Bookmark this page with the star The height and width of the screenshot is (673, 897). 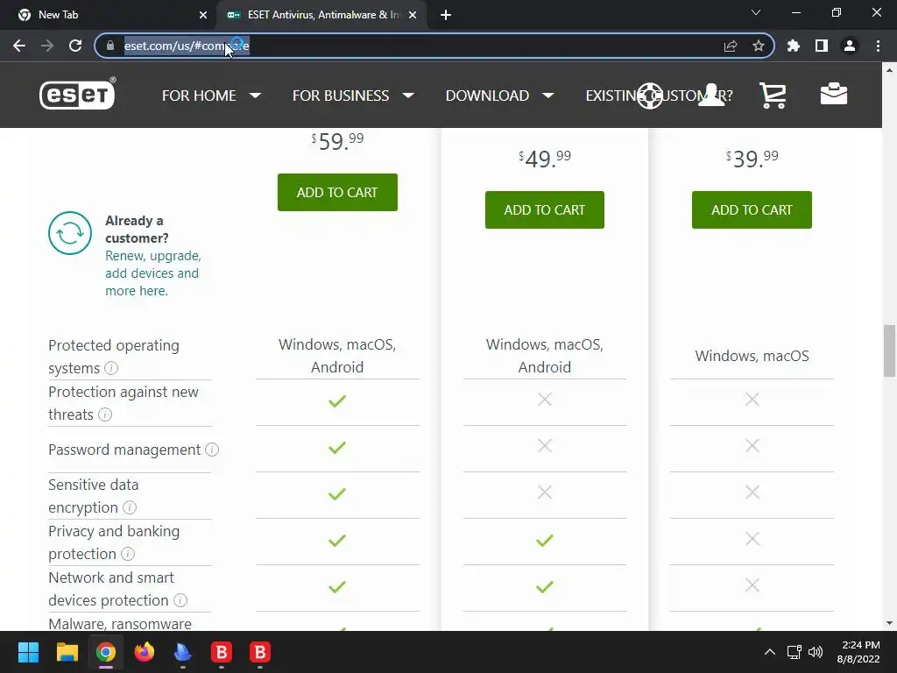click(x=759, y=46)
